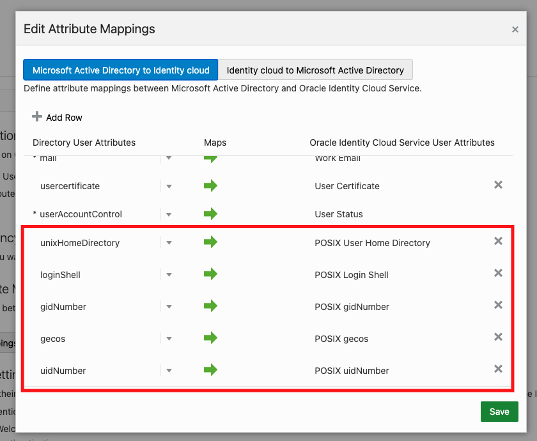
Task: Remove the usercertificate mapping with the X icon
Action: coord(498,185)
